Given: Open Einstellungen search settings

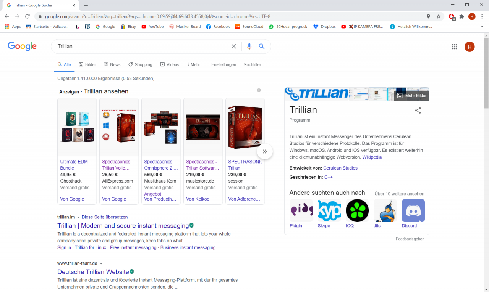Looking at the screenshot, I should (x=223, y=64).
